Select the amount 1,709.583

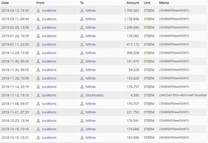[131, 10]
